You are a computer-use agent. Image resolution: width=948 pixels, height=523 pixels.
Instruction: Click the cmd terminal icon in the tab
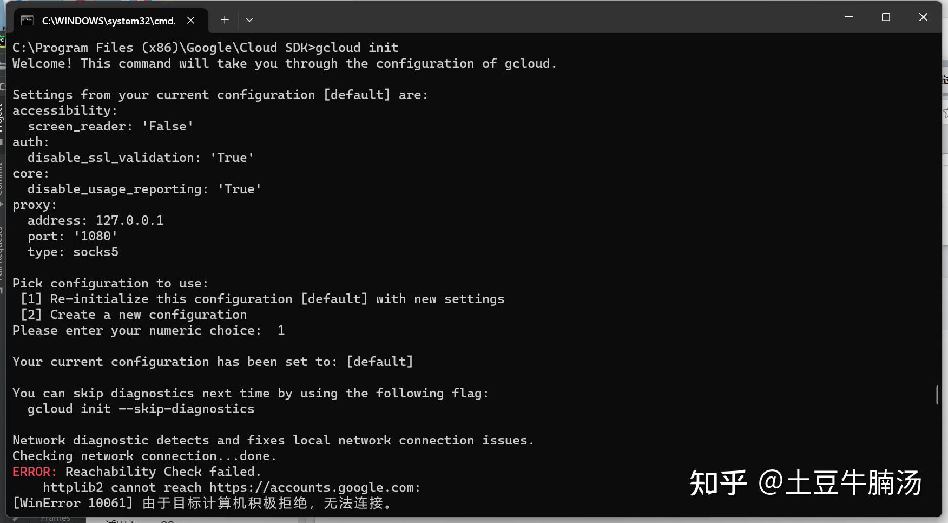click(x=27, y=21)
